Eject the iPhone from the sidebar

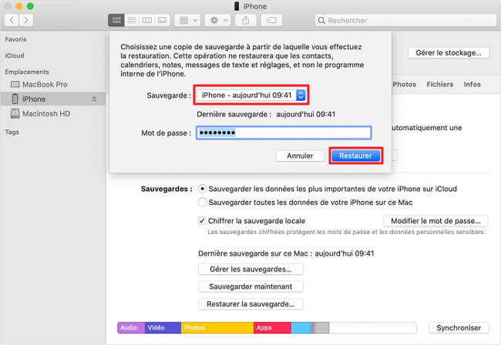tap(94, 99)
